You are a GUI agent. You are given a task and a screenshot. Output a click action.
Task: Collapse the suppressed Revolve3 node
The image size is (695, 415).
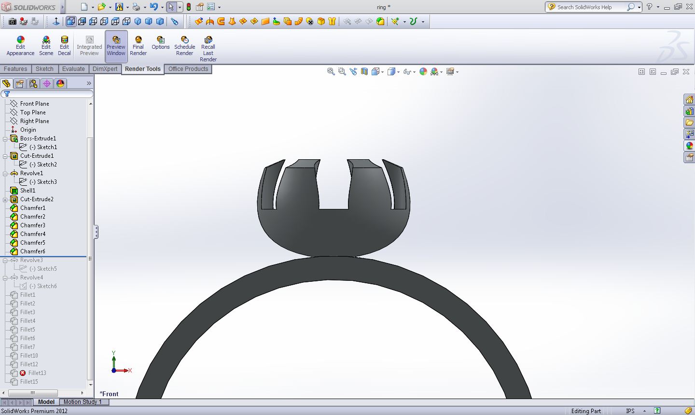5,260
